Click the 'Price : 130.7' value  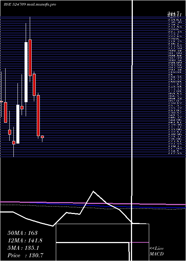26,255
